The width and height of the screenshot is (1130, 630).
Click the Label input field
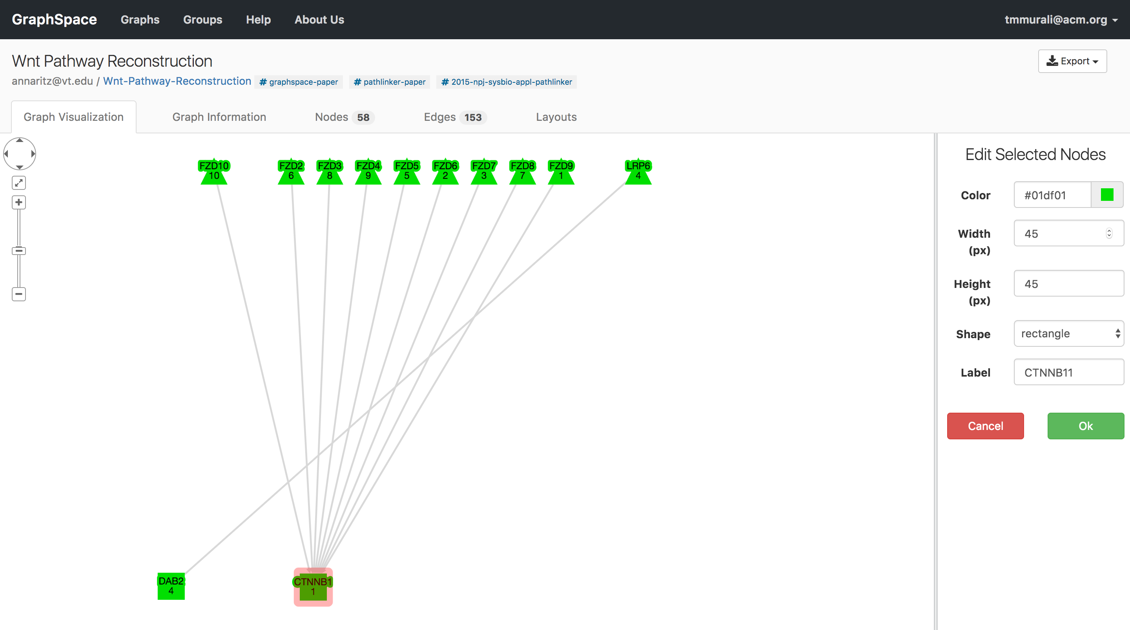(1068, 372)
